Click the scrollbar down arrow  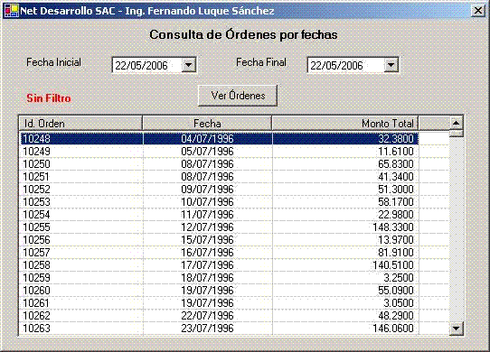(x=456, y=329)
